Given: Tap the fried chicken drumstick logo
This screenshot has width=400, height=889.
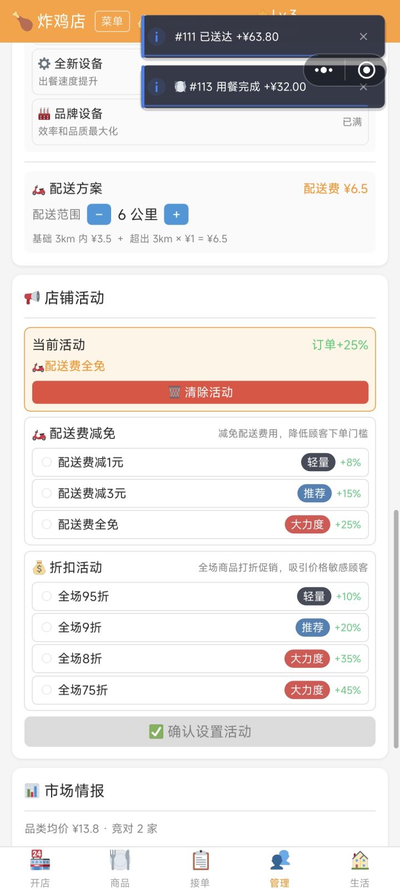Looking at the screenshot, I should coord(22,21).
